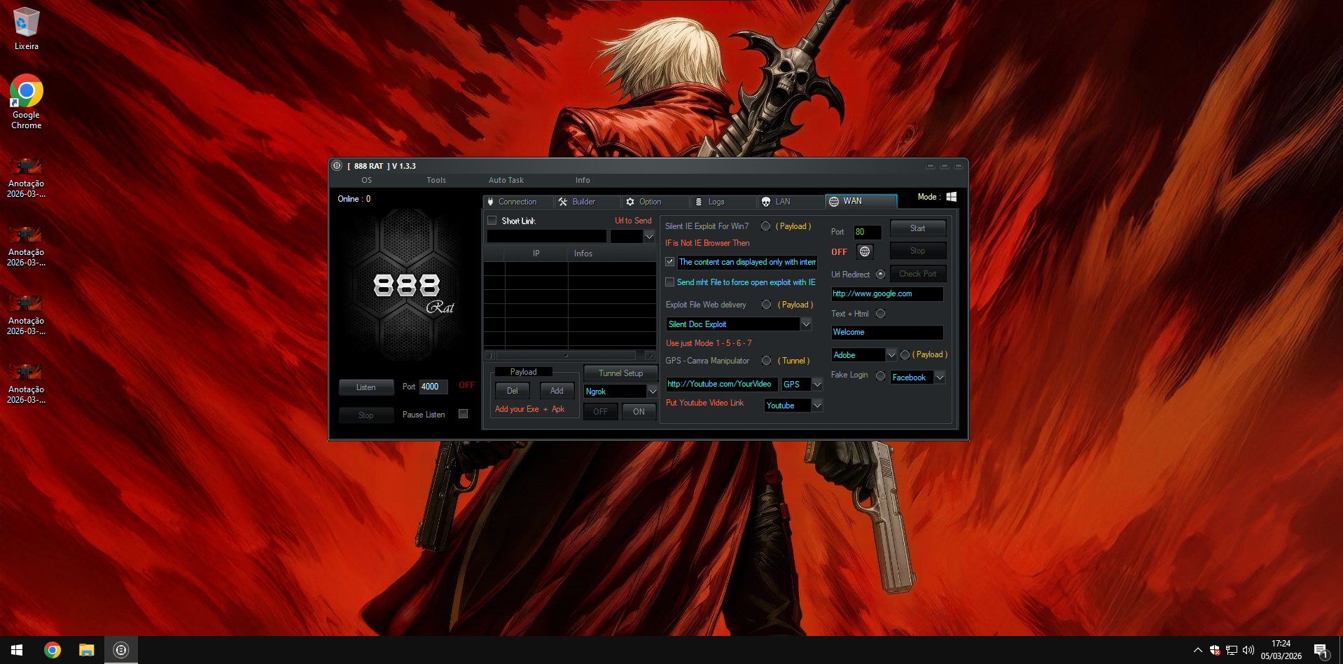The height and width of the screenshot is (664, 1343).
Task: Click the WAN Port field showing 80
Action: (867, 232)
